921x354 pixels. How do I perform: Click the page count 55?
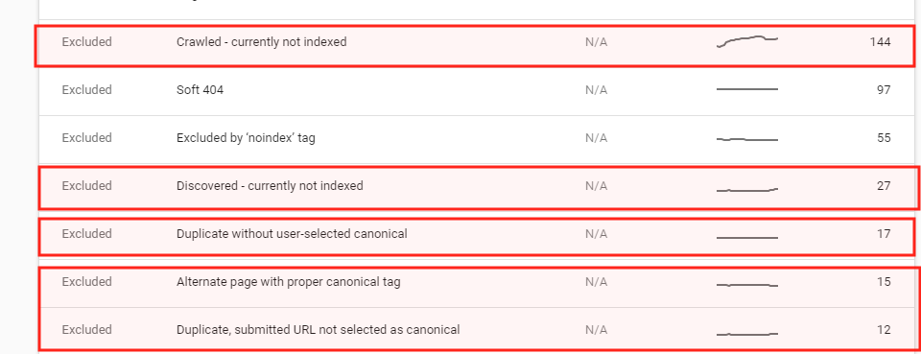pyautogui.click(x=884, y=138)
